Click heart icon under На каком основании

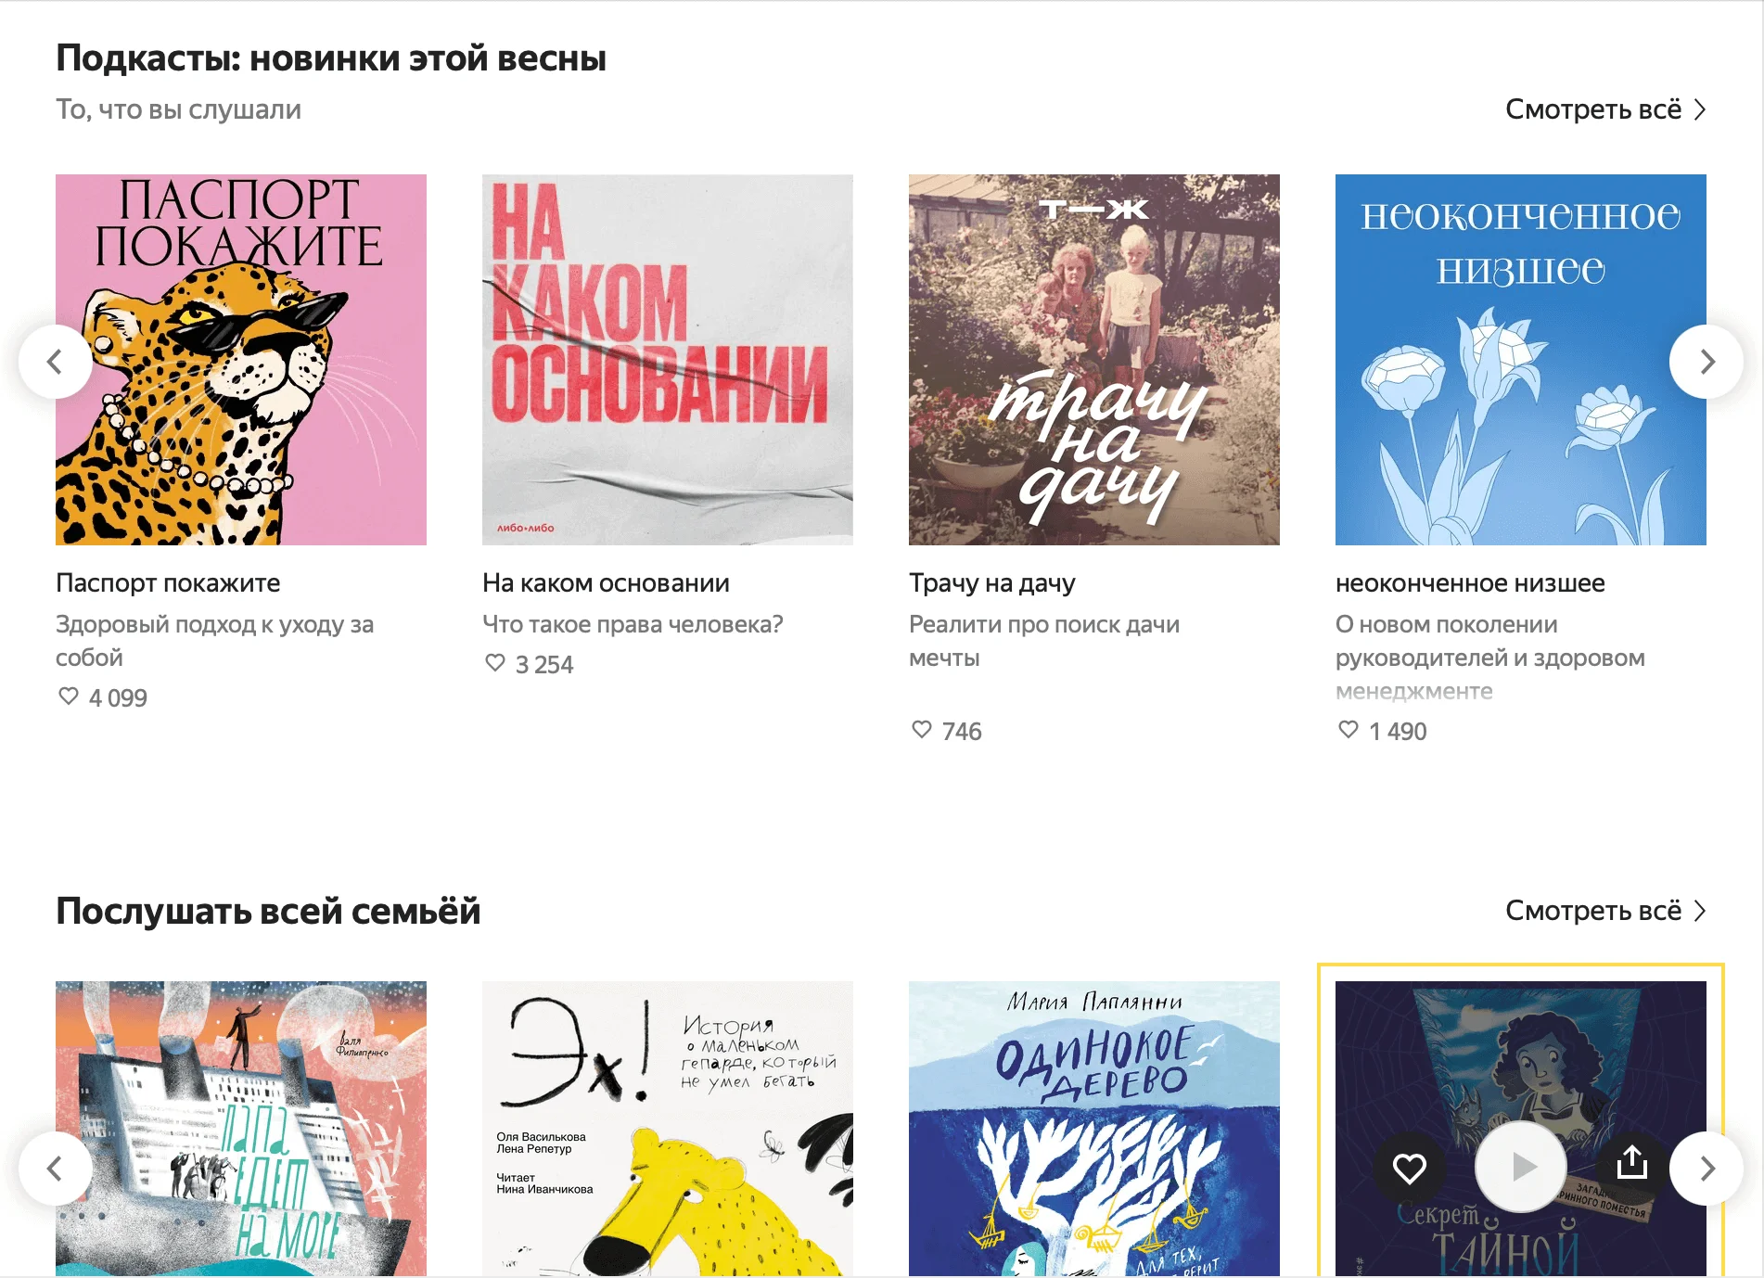[495, 663]
